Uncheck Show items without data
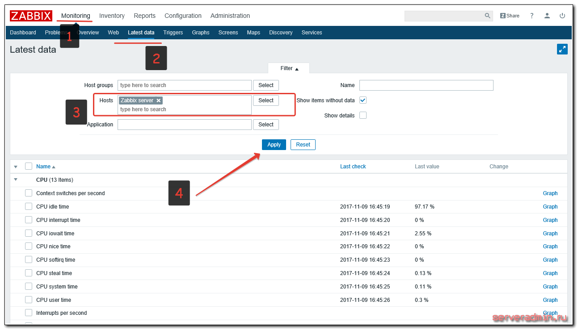 [363, 100]
